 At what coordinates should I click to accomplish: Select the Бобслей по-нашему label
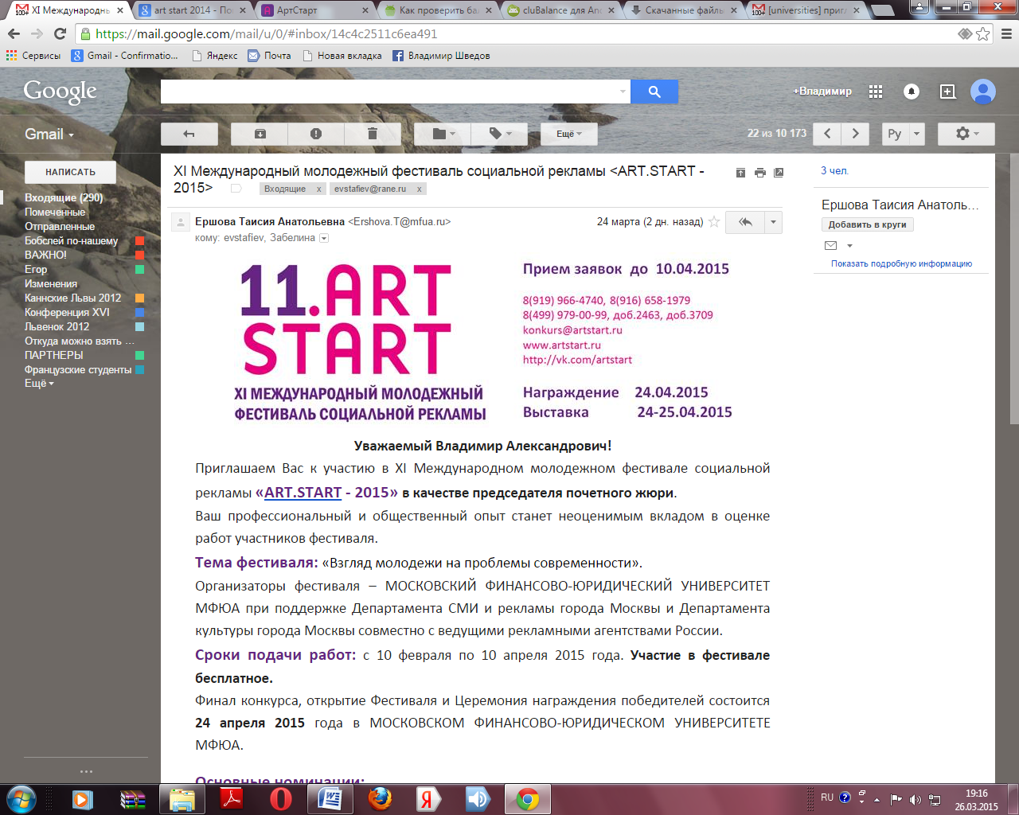click(x=72, y=240)
